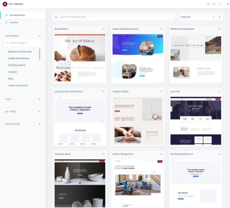Click heart icon on Ceramic Studio card
230x208 pixels.
[x=161, y=91]
